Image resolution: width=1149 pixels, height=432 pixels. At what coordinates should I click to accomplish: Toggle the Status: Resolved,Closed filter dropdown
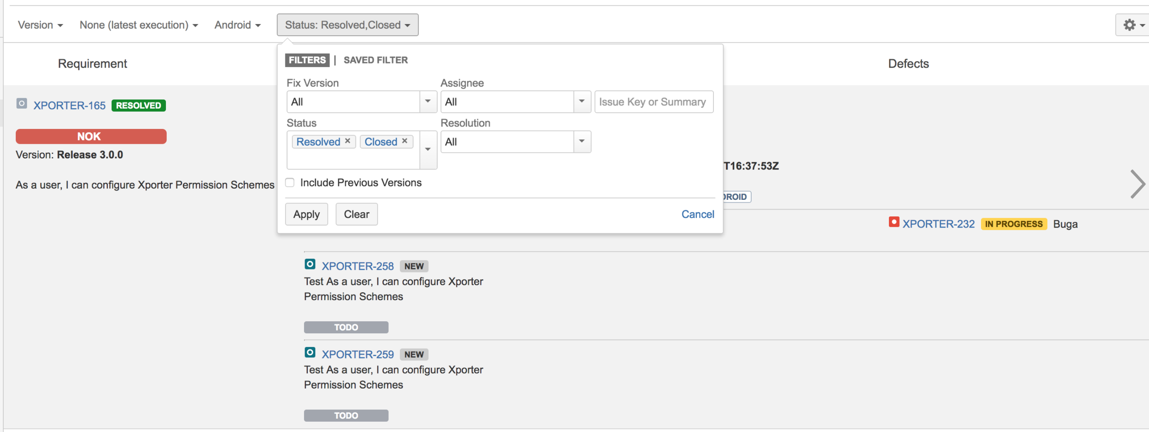[348, 25]
